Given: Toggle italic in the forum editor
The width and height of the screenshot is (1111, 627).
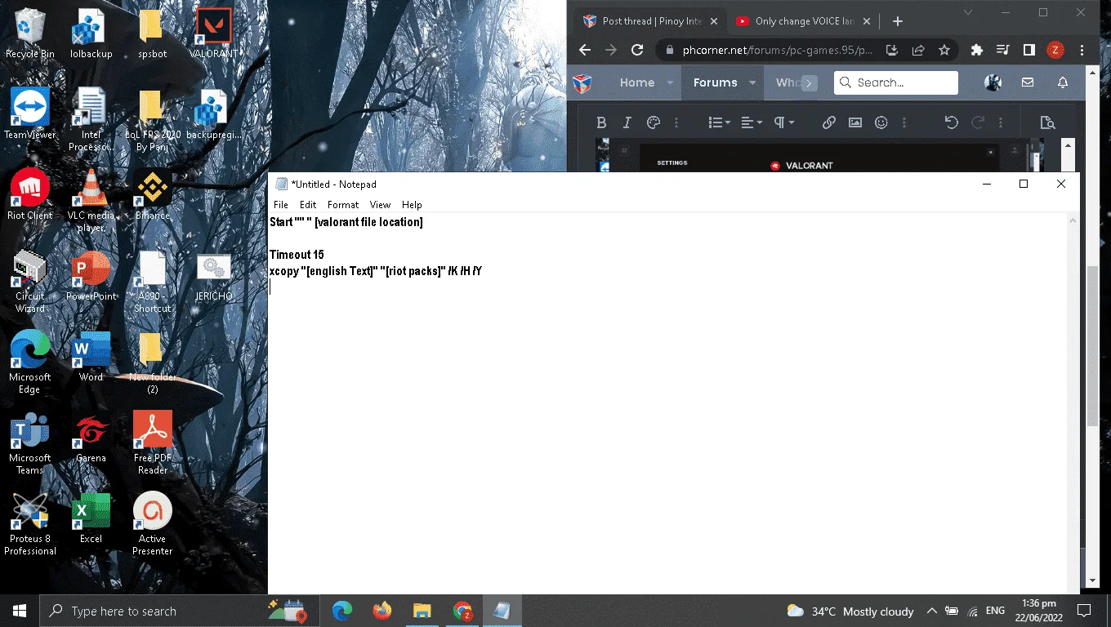Looking at the screenshot, I should [x=627, y=122].
